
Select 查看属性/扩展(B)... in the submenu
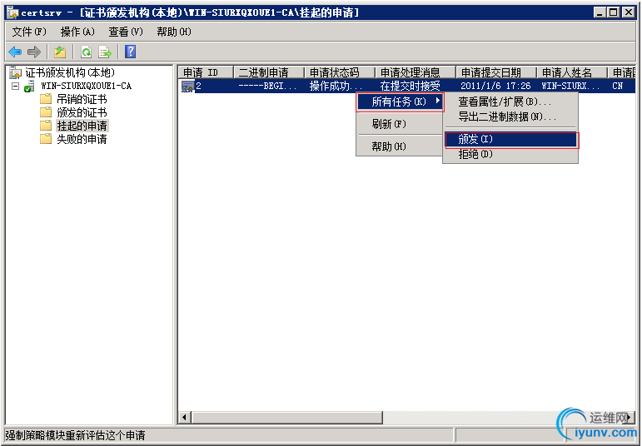coord(510,102)
